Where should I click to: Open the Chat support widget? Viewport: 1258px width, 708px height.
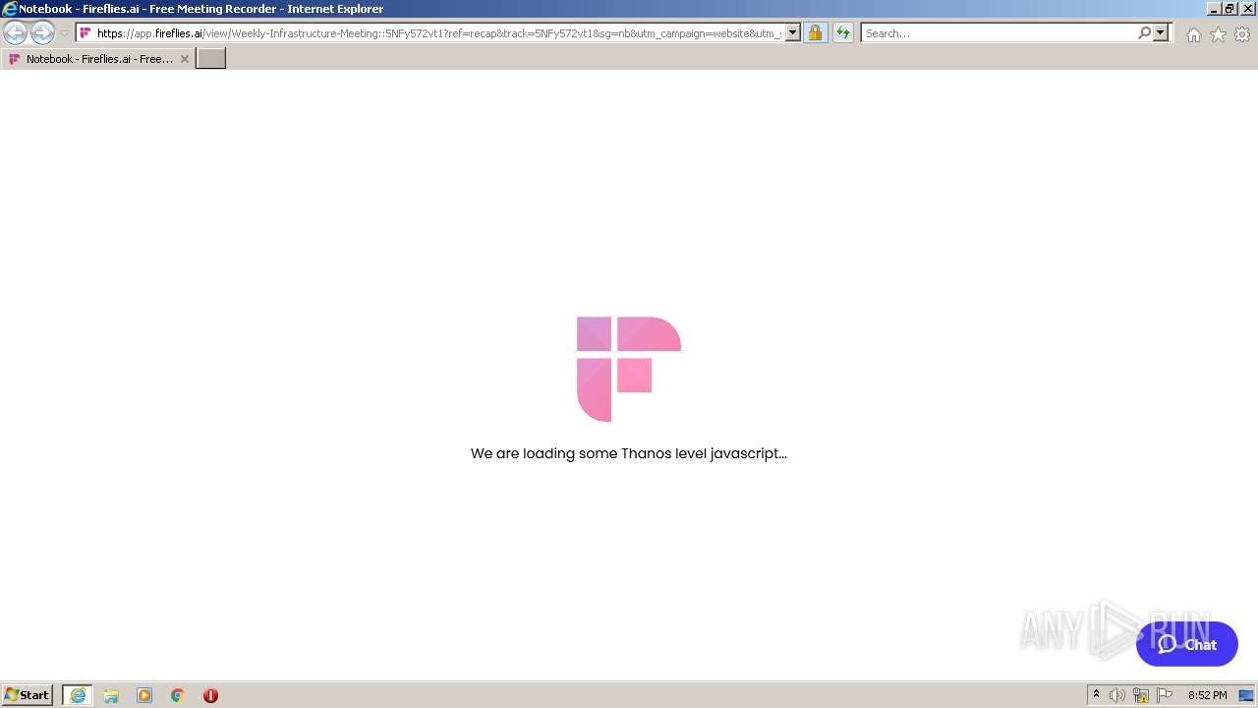point(1187,644)
